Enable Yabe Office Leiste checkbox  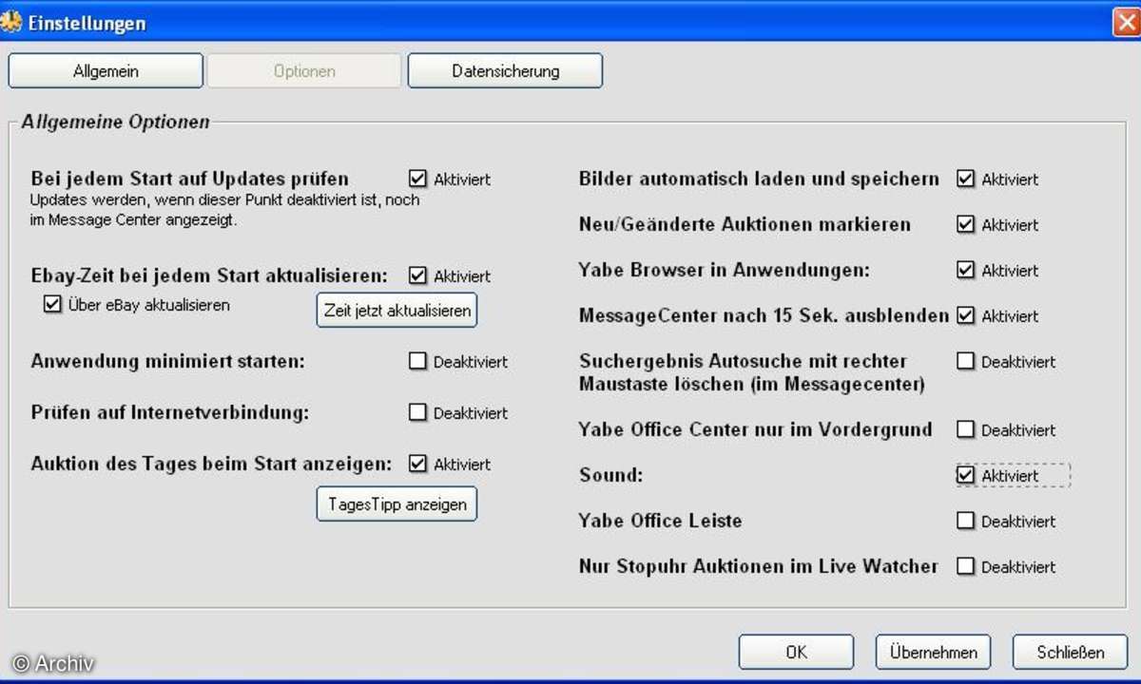point(966,521)
